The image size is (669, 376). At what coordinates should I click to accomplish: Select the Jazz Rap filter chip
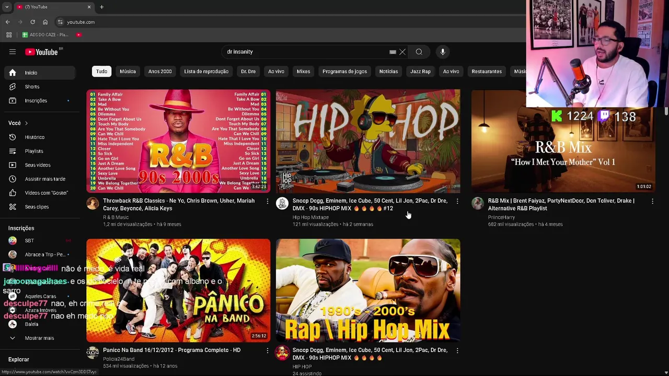(x=420, y=72)
